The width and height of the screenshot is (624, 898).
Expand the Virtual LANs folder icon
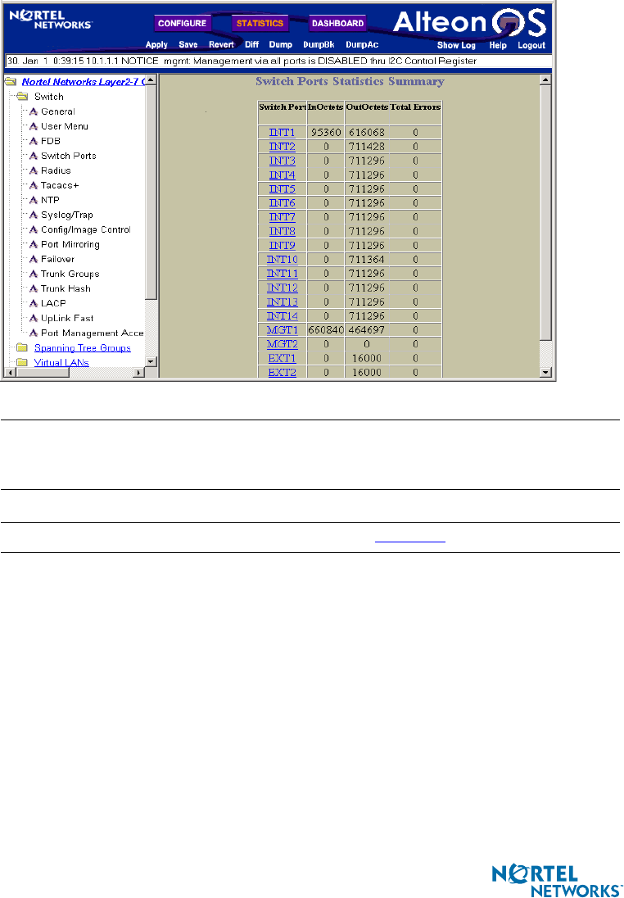coord(22,362)
